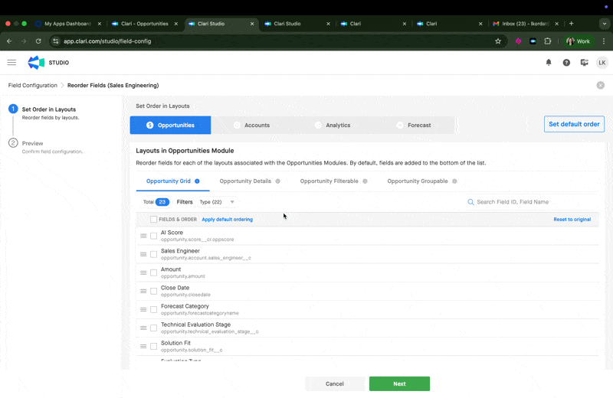Tick the select-all FIELDS & ORDER checkbox

pyautogui.click(x=154, y=220)
